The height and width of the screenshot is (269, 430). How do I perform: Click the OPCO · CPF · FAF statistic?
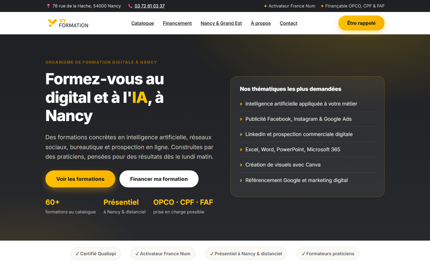point(183,207)
